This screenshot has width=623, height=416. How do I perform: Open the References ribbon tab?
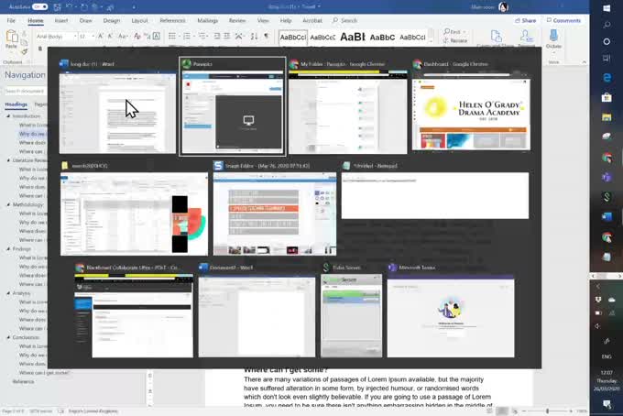tap(172, 20)
